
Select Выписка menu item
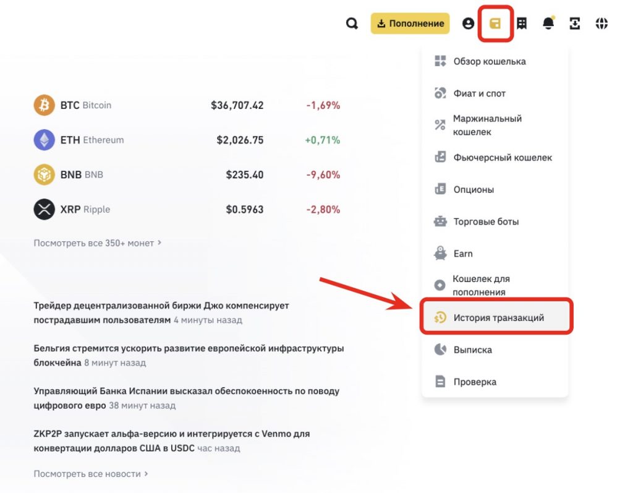[x=495, y=350]
